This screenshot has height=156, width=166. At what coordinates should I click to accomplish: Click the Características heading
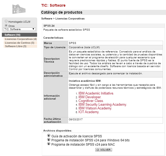point(54,38)
